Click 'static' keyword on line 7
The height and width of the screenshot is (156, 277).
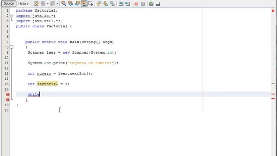pyautogui.click(x=48, y=42)
